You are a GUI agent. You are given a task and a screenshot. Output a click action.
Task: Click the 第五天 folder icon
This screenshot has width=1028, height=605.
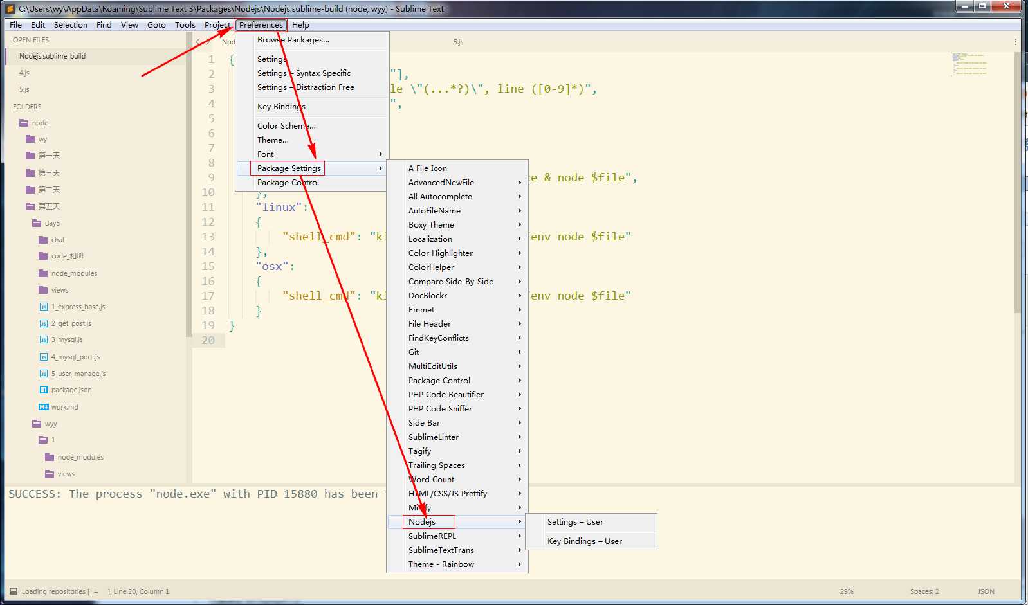pos(30,206)
